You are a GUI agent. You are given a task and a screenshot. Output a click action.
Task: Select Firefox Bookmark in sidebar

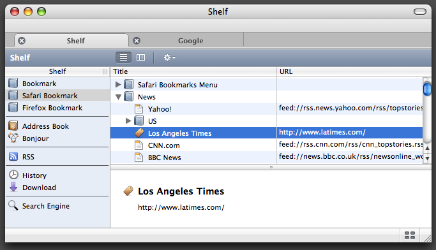(57, 108)
